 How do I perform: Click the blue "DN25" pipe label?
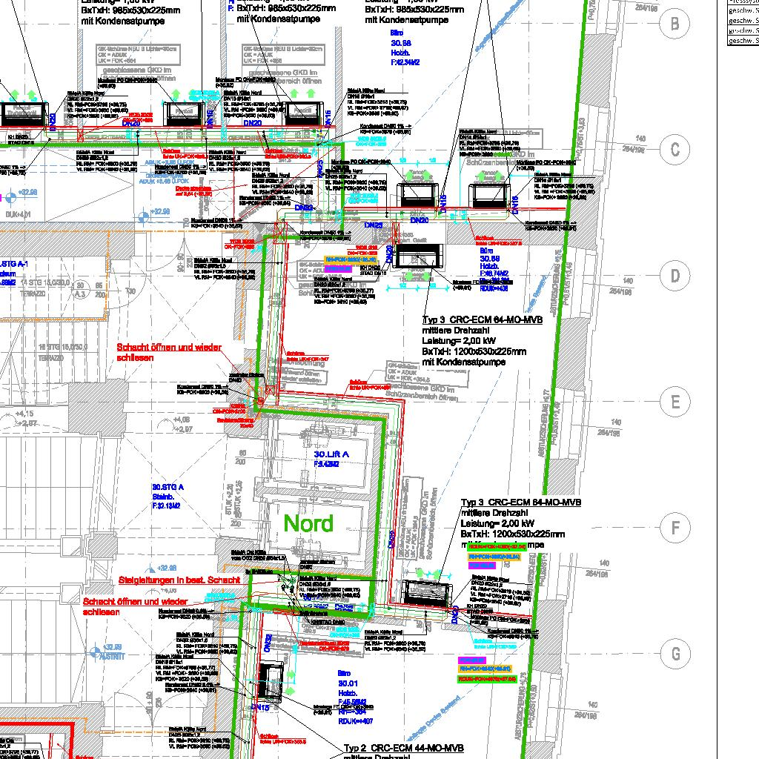(374, 225)
